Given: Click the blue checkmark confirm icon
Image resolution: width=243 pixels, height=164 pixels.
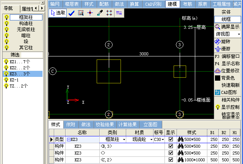Looking at the screenshot, I should 71,13.
